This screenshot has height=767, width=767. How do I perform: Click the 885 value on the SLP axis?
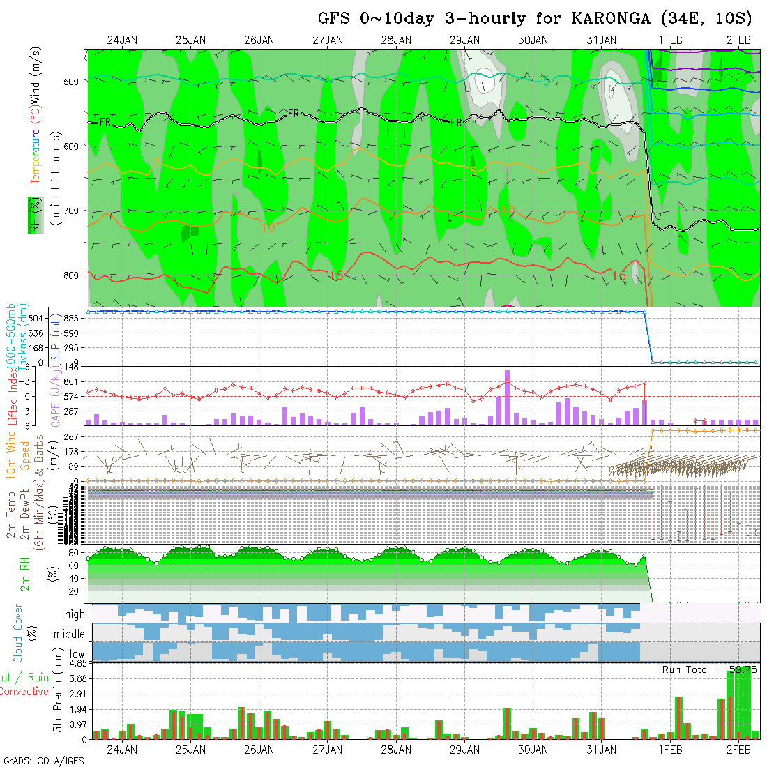coord(71,319)
